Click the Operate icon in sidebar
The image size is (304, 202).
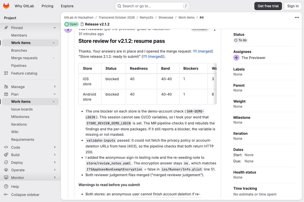[6, 170]
